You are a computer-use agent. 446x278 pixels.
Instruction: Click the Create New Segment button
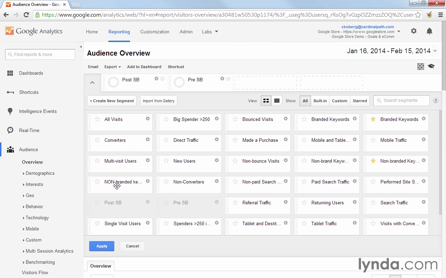(112, 101)
